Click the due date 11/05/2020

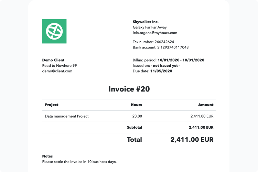[161, 71]
